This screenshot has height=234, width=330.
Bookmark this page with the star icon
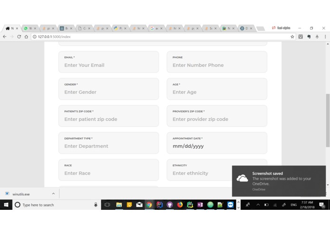point(292,37)
